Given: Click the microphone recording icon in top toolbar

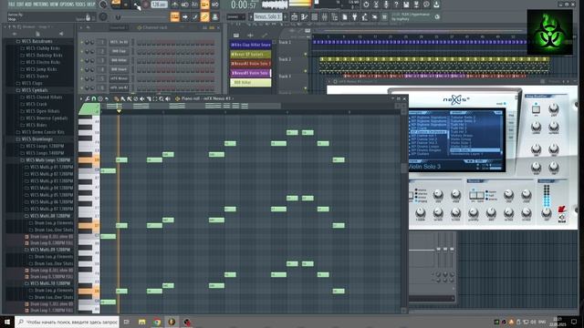Looking at the screenshot, I should coord(386,5).
